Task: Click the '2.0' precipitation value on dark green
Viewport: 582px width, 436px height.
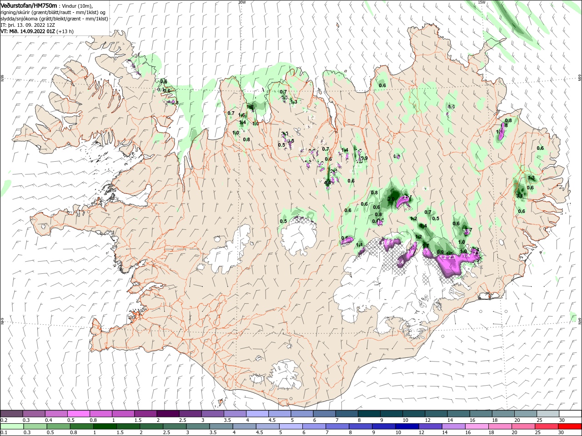Action: [x=391, y=199]
